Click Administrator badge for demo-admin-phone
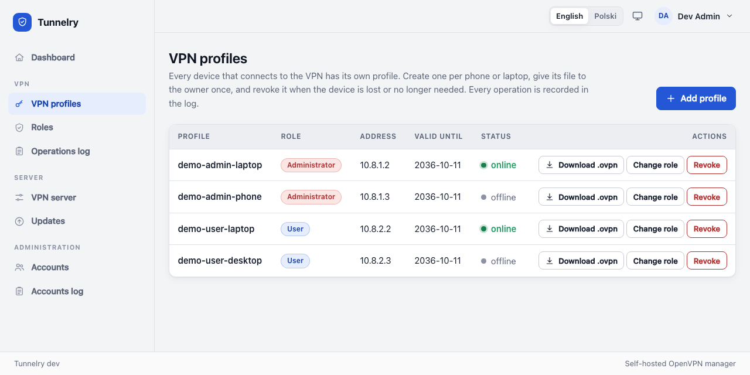The image size is (750, 375). point(311,197)
